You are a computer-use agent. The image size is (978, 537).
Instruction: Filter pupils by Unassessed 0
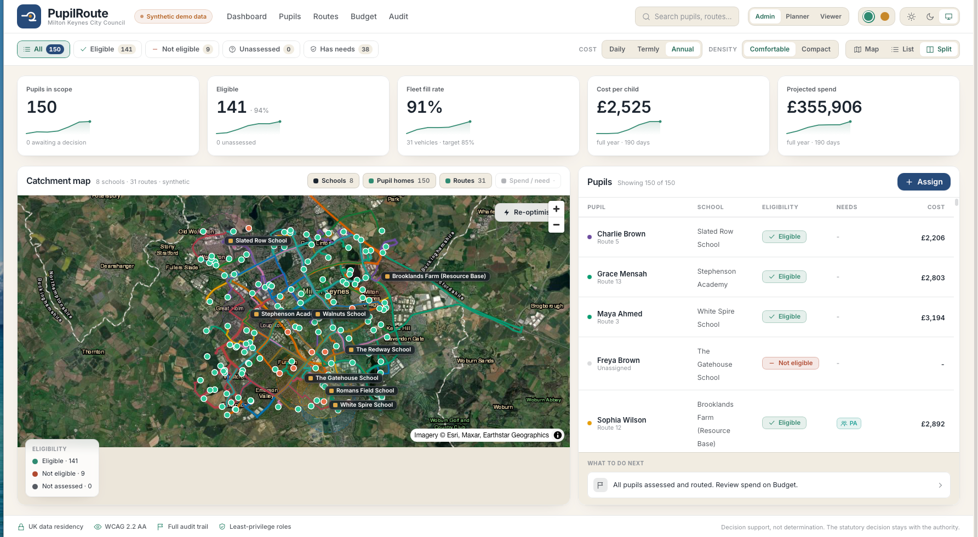pyautogui.click(x=261, y=49)
